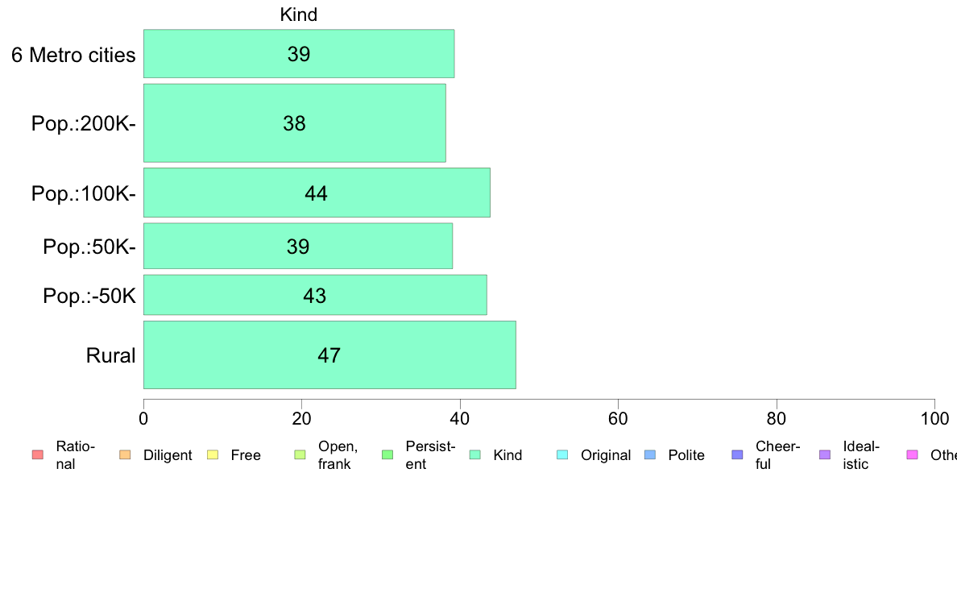Click the Rational red legend swatch
The image size is (957, 593).
tap(38, 454)
